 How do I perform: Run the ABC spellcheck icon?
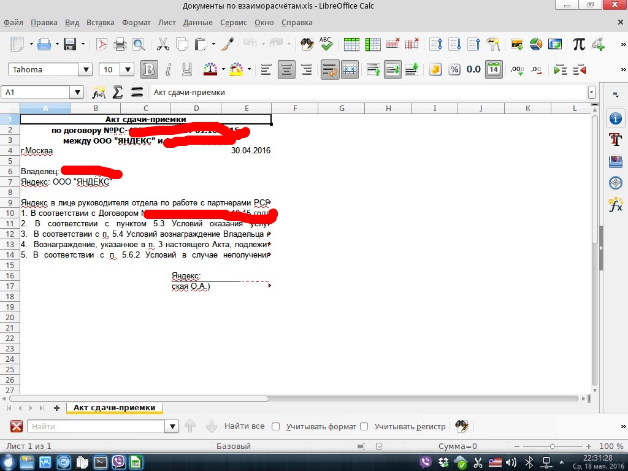326,44
